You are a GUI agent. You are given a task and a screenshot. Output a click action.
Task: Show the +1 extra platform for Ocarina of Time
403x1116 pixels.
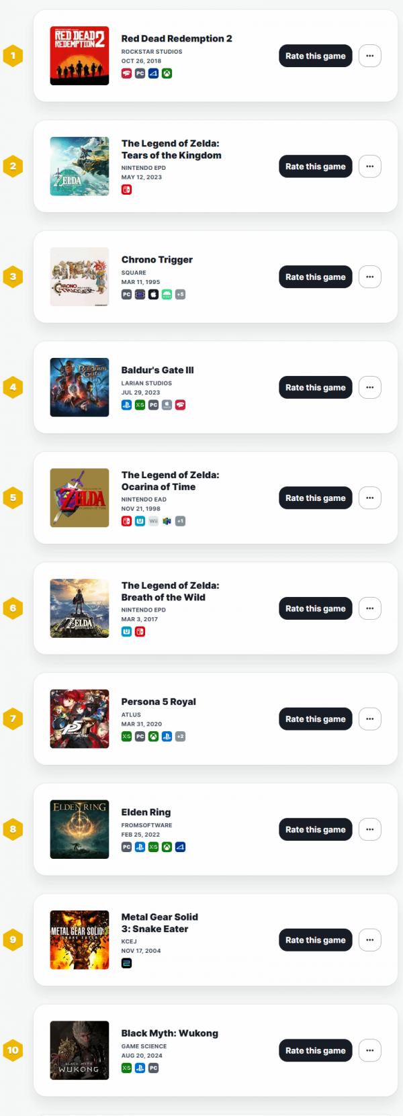pyautogui.click(x=180, y=521)
